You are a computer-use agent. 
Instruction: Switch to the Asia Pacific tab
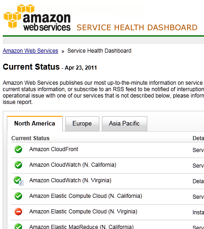pyautogui.click(x=124, y=124)
